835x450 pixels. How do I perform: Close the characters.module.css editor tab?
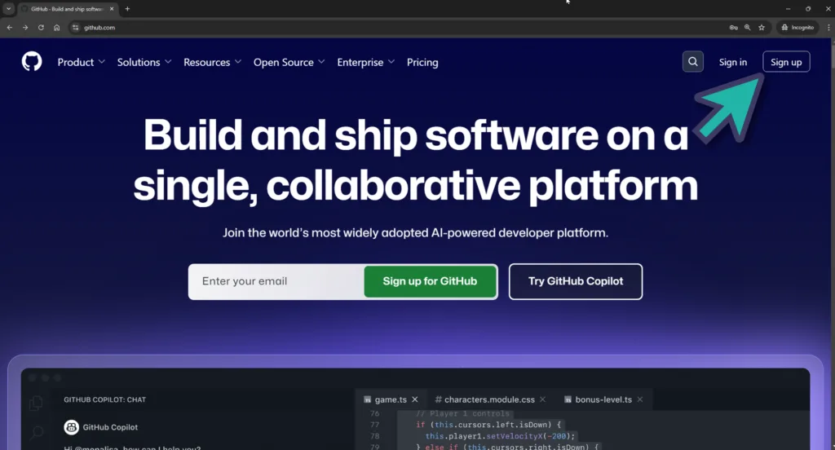click(542, 399)
